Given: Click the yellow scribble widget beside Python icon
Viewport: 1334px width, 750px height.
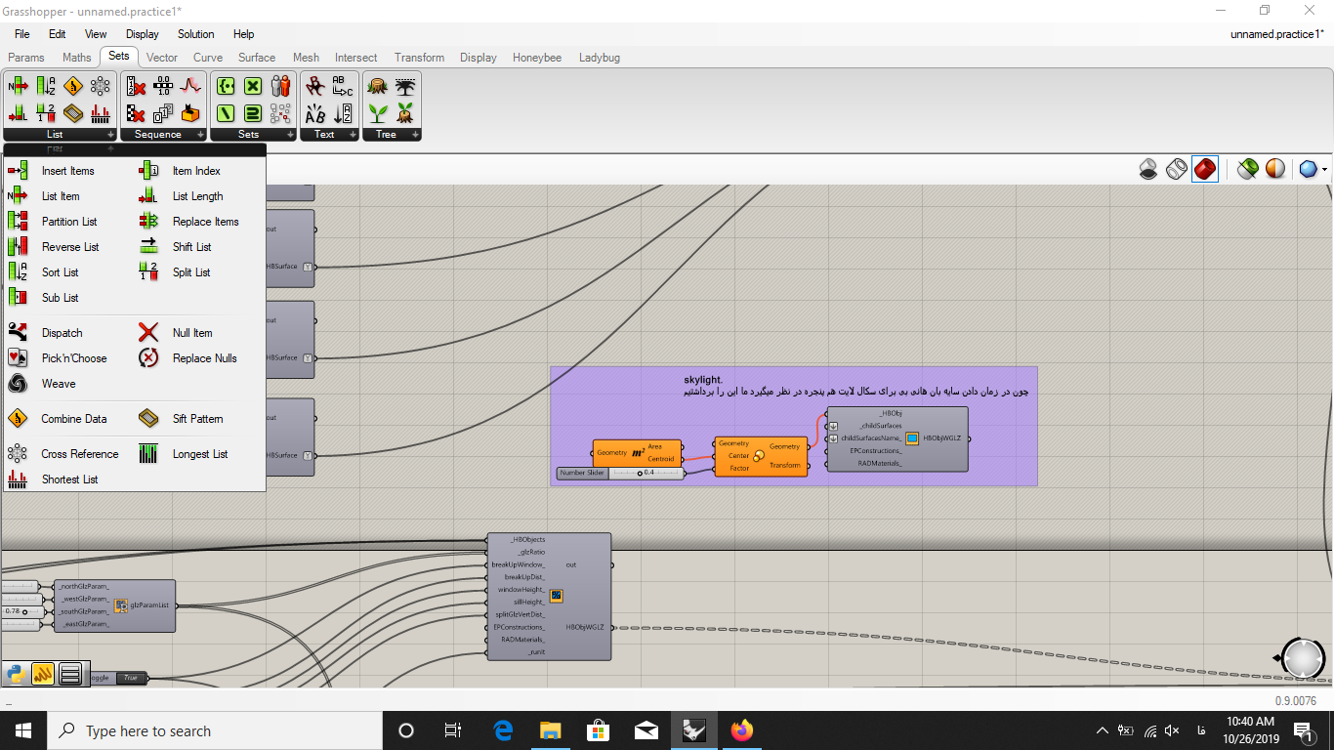Looking at the screenshot, I should 43,674.
